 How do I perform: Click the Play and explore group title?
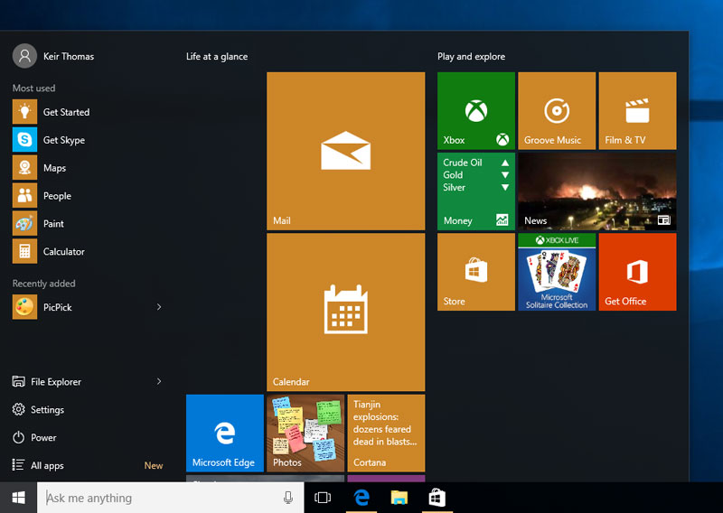pyautogui.click(x=471, y=57)
